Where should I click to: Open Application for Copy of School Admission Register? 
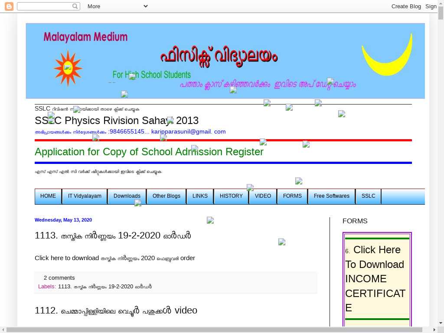click(x=149, y=152)
